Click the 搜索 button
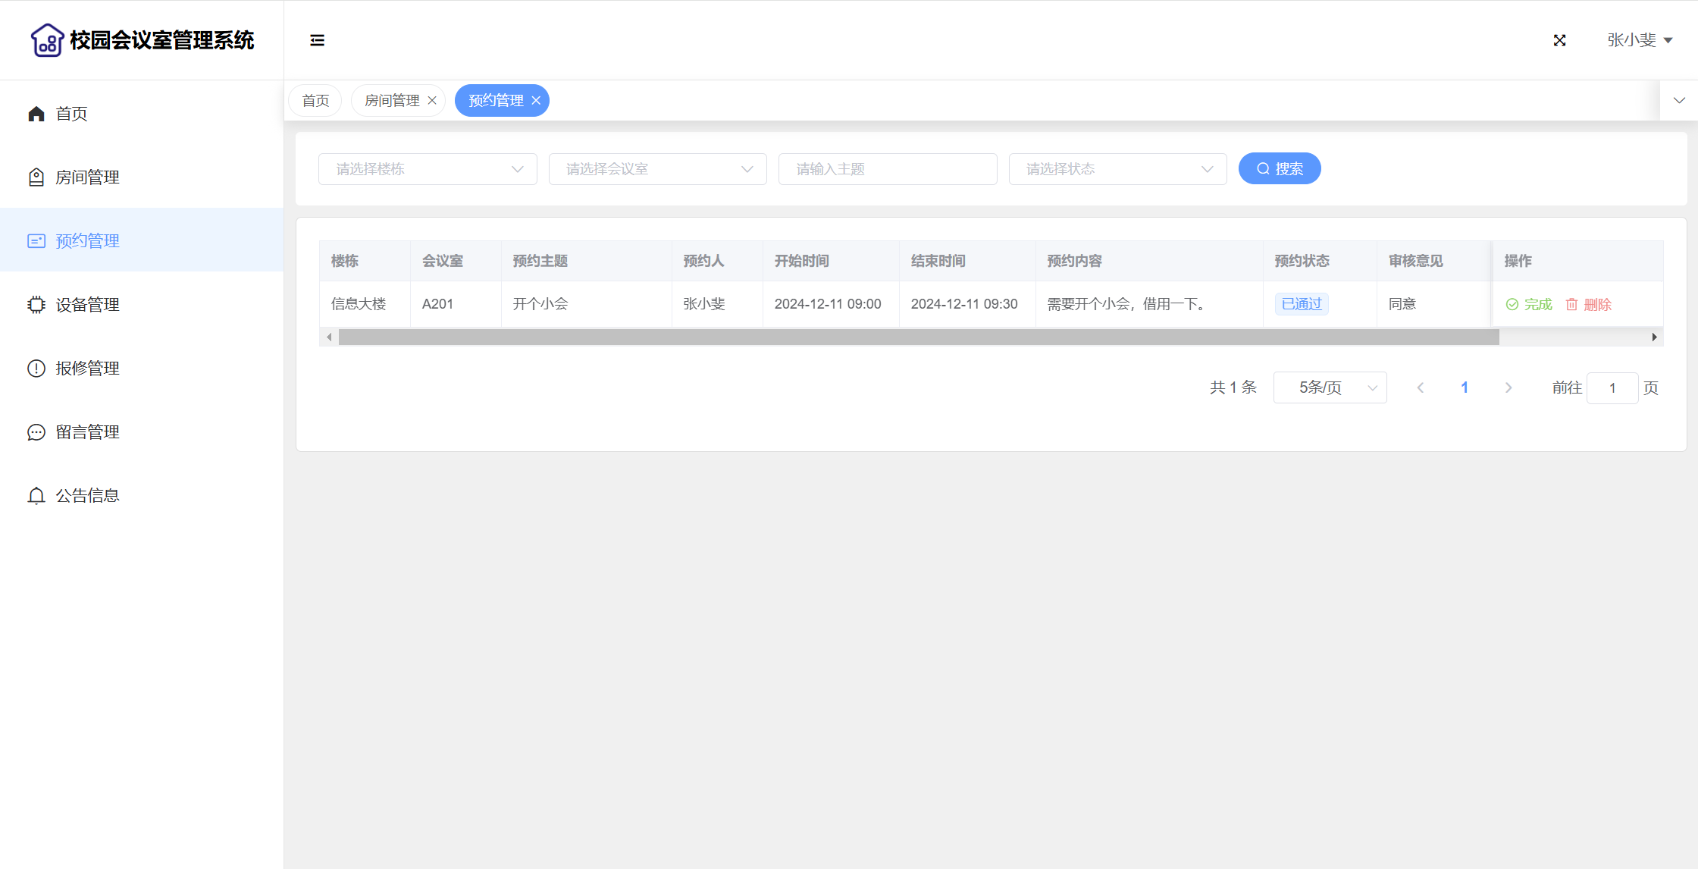Viewport: 1698px width, 869px height. [x=1279, y=168]
